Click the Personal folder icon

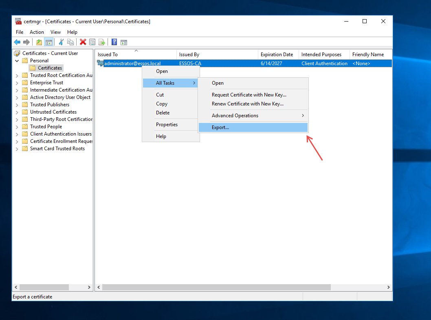25,60
